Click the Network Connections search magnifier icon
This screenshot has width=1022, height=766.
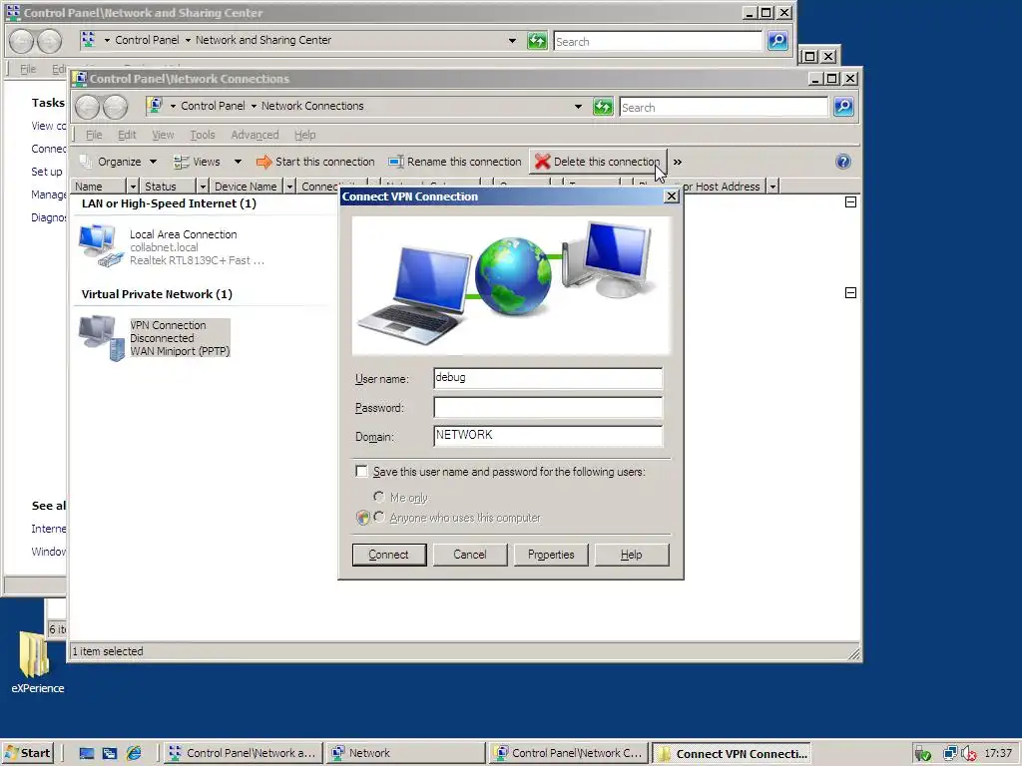pos(843,107)
